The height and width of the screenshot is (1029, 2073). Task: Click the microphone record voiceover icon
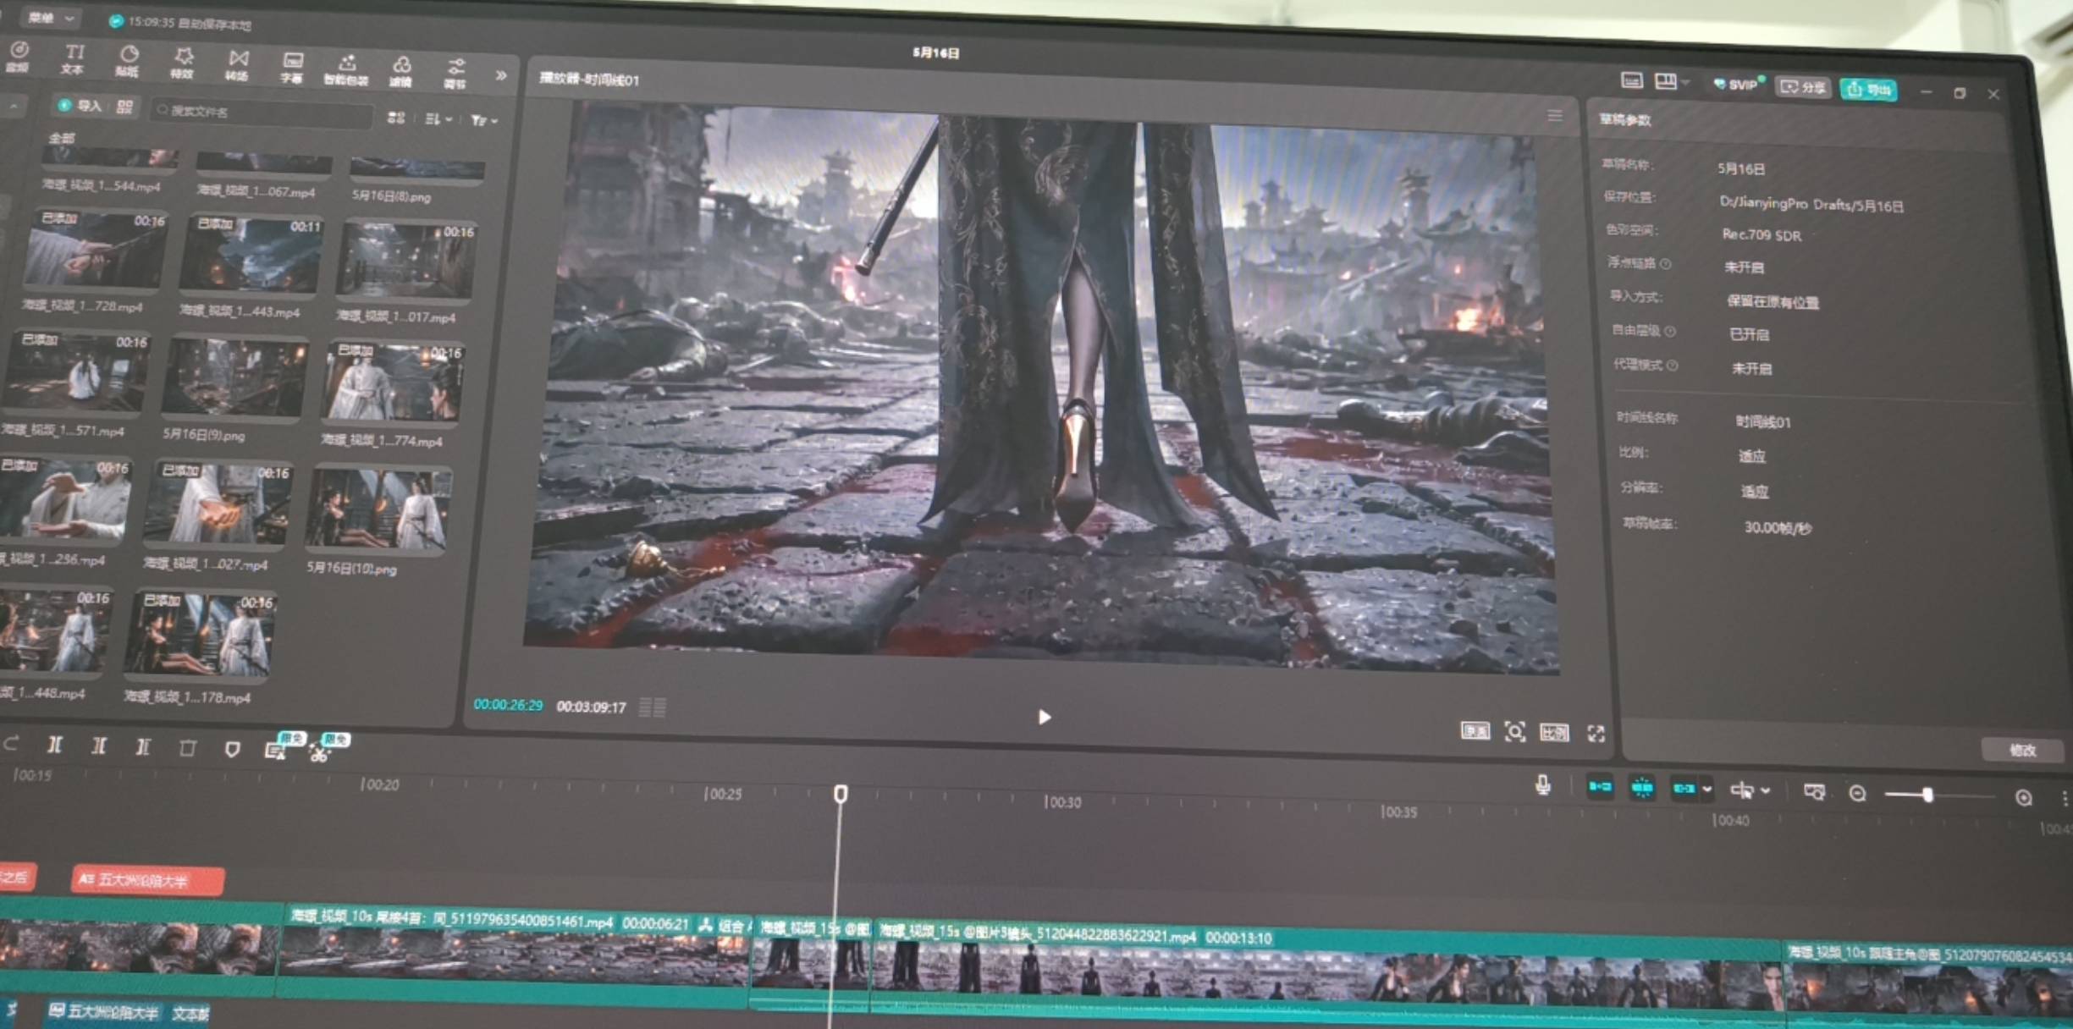1543,785
